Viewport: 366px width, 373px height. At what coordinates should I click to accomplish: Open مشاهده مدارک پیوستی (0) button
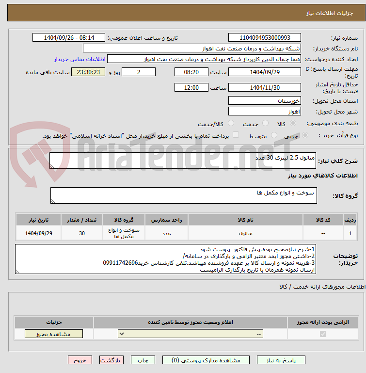coord(206,360)
